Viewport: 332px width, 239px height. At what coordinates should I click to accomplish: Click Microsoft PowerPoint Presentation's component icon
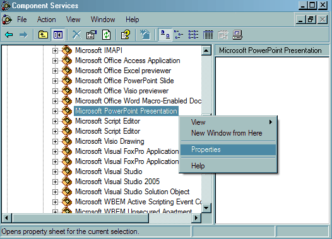pyautogui.click(x=67, y=110)
